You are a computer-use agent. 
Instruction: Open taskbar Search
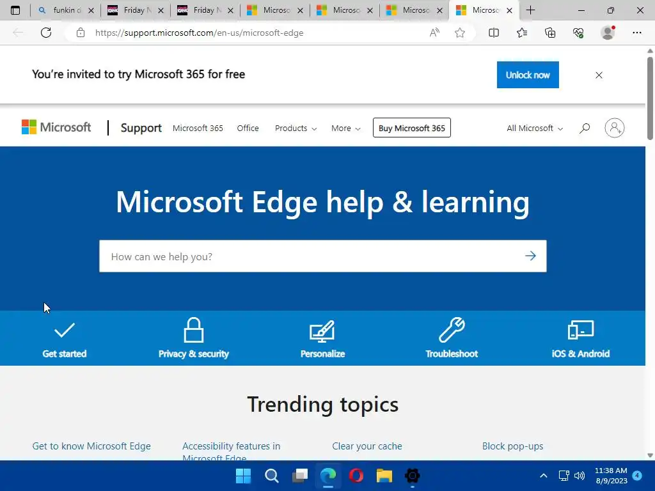pyautogui.click(x=271, y=476)
